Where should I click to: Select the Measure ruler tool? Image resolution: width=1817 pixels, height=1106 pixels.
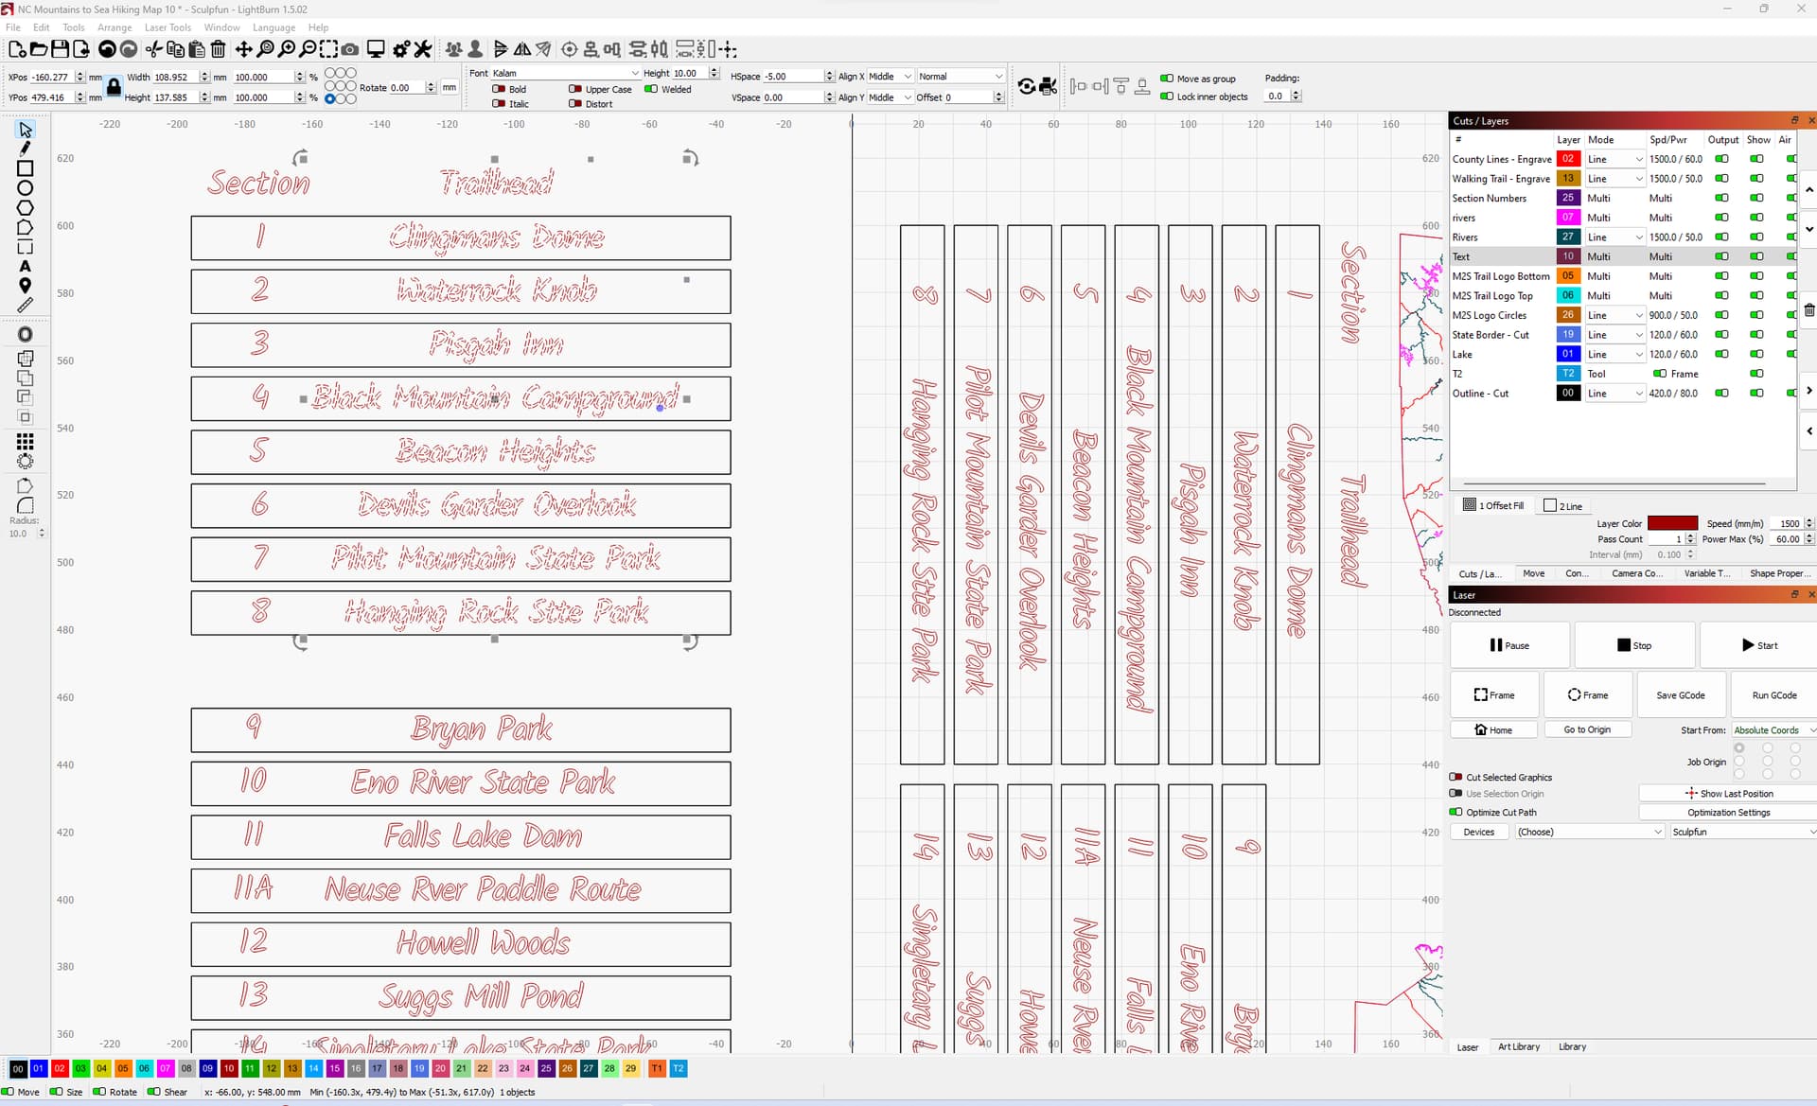pos(26,306)
